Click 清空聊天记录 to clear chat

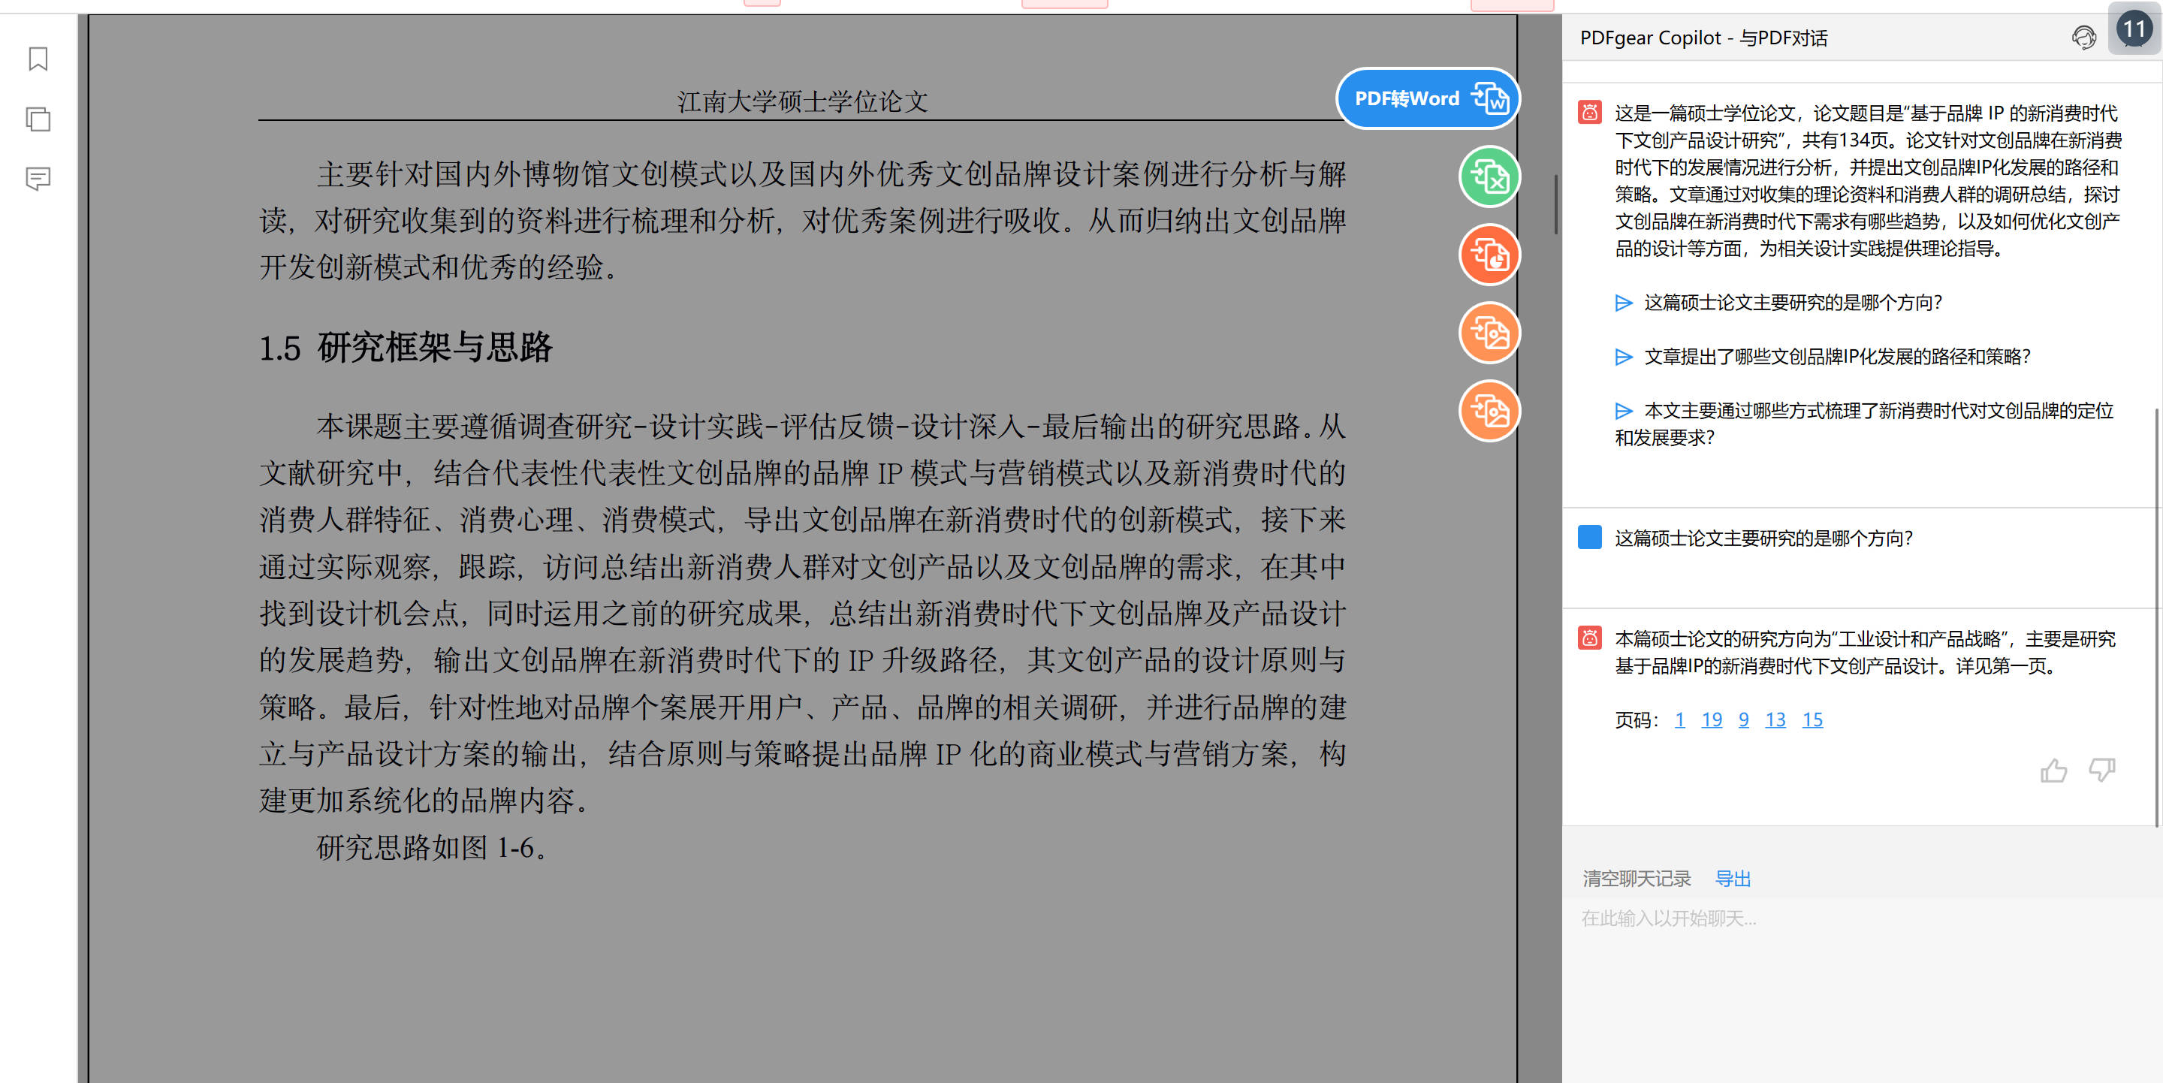1637,878
